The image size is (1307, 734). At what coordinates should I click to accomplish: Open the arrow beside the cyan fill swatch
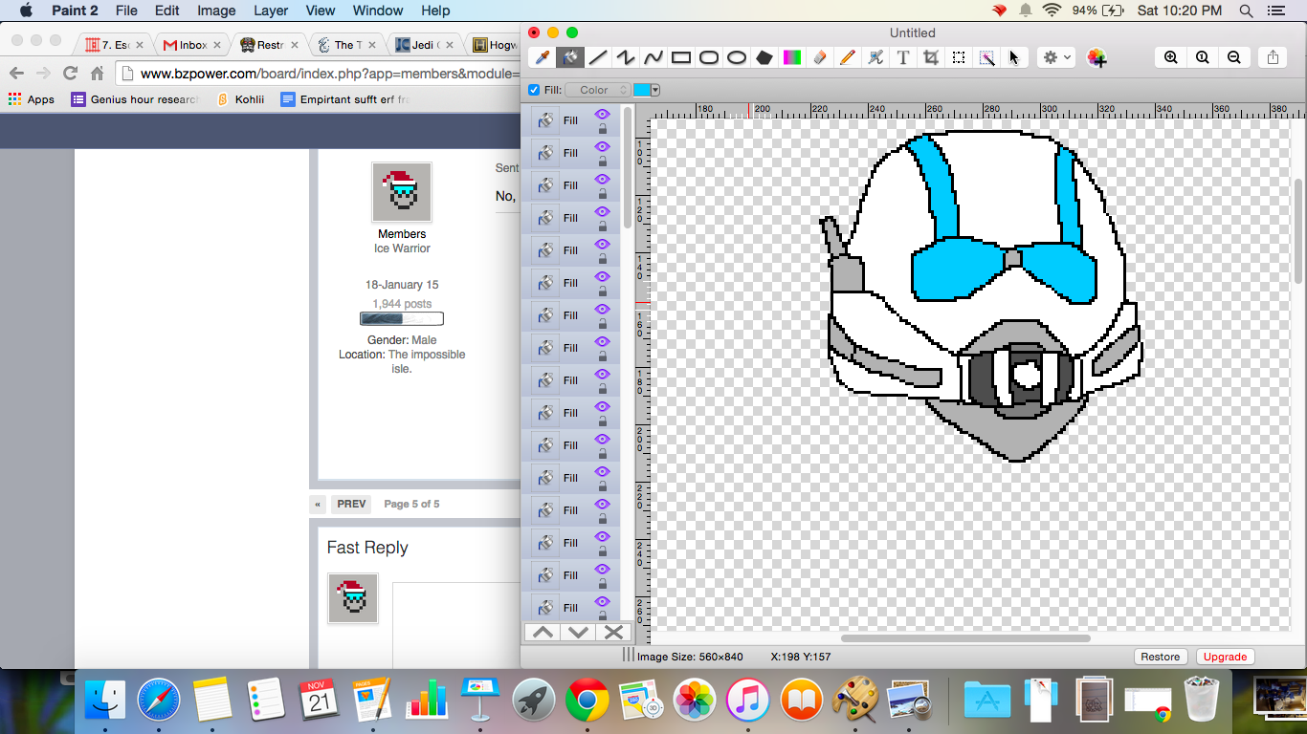click(x=655, y=90)
